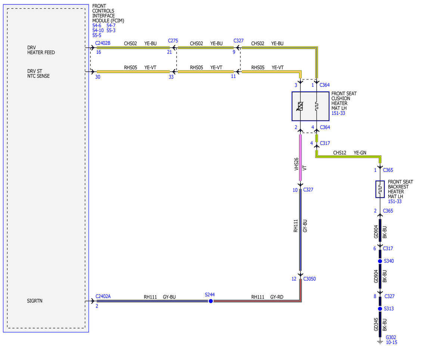Screen dimensions: 448x346
Task: Select the "DRV ST NTC SENSE" text
Action: coord(38,74)
